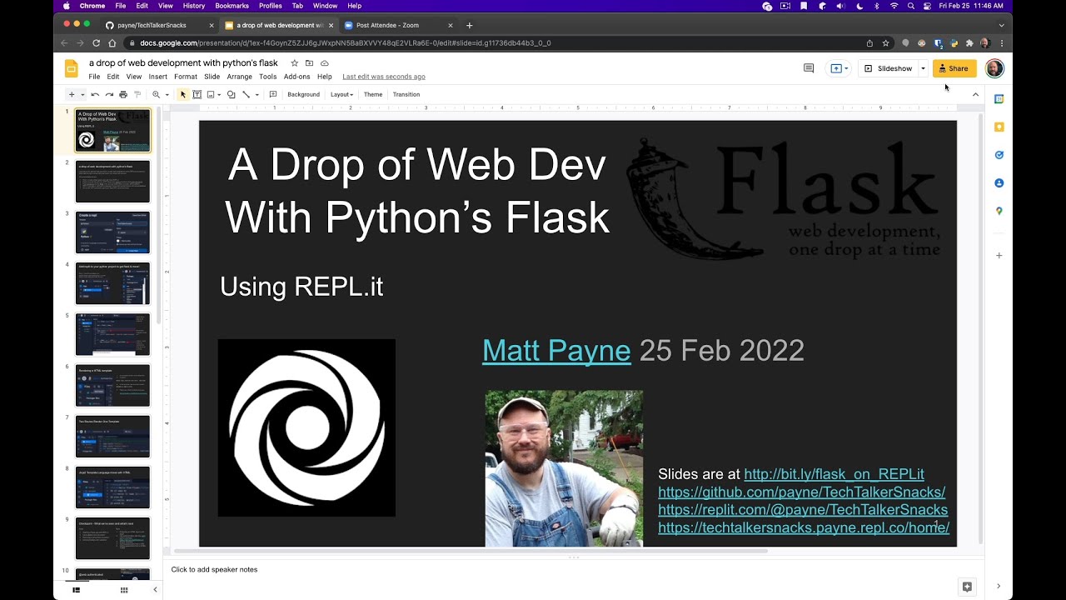Select slide 5 thumbnail in filmstrip

click(x=112, y=334)
